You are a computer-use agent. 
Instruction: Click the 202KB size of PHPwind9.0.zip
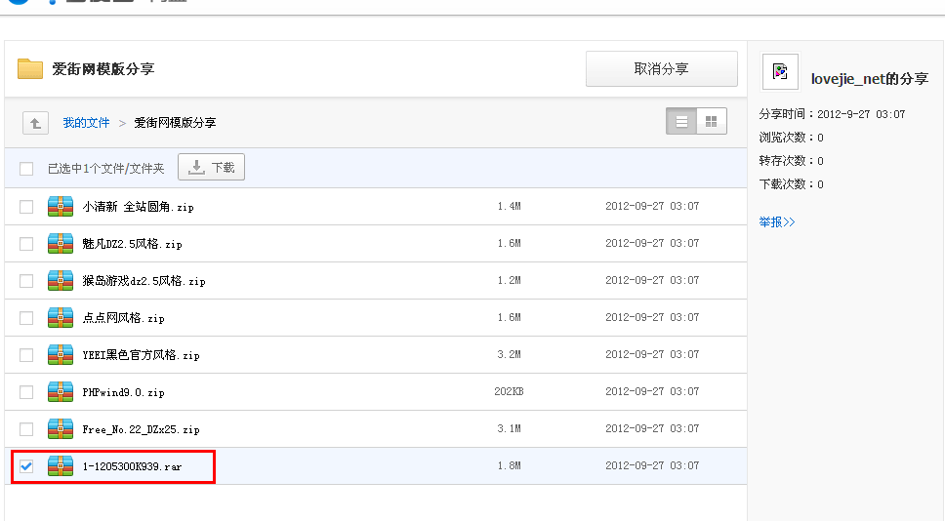[509, 391]
